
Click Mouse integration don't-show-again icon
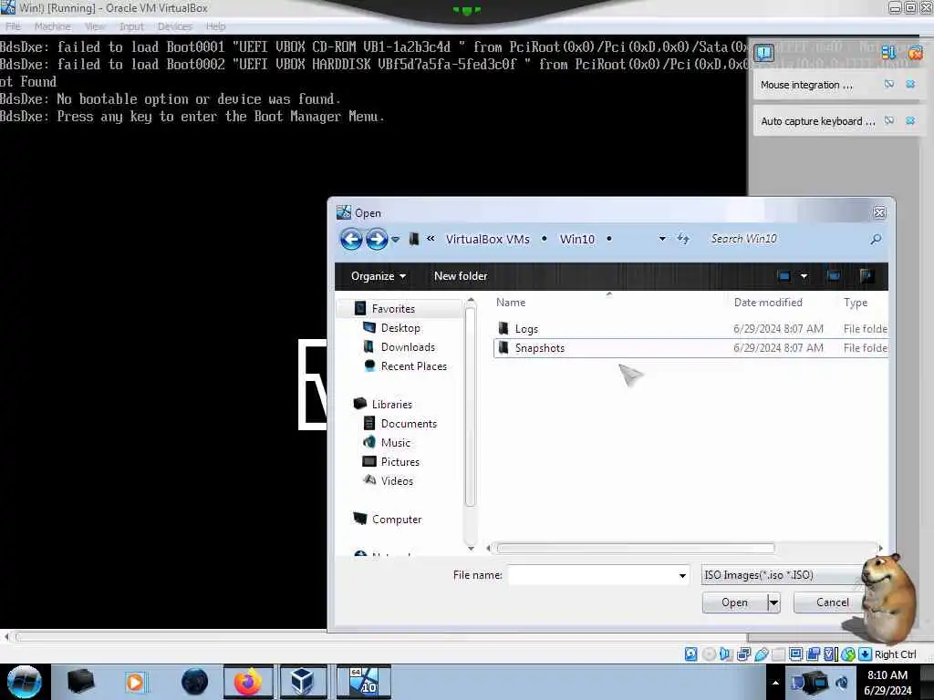[x=888, y=85]
